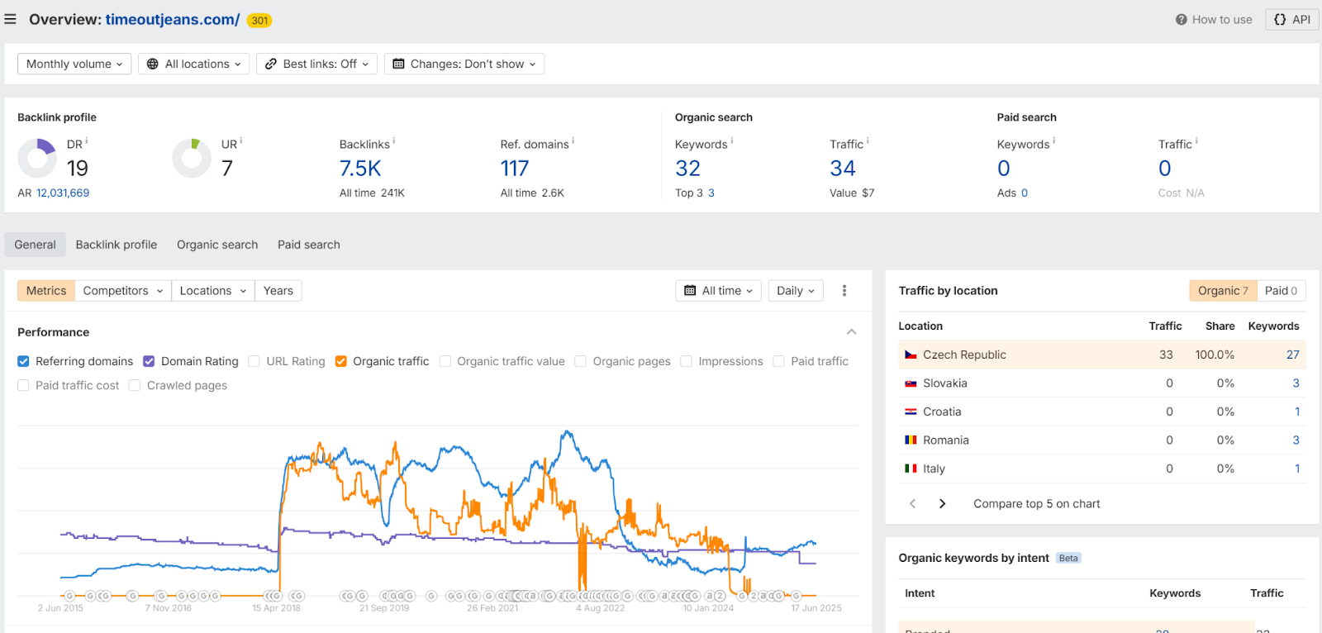
Task: Uncheck the Referring domains checkbox
Action: 23,361
